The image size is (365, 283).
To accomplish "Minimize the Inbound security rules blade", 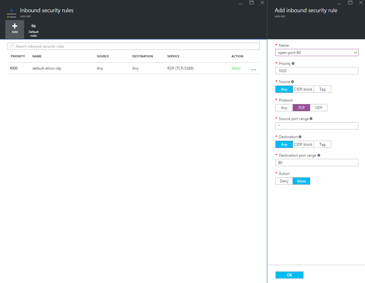I will pos(241,4).
